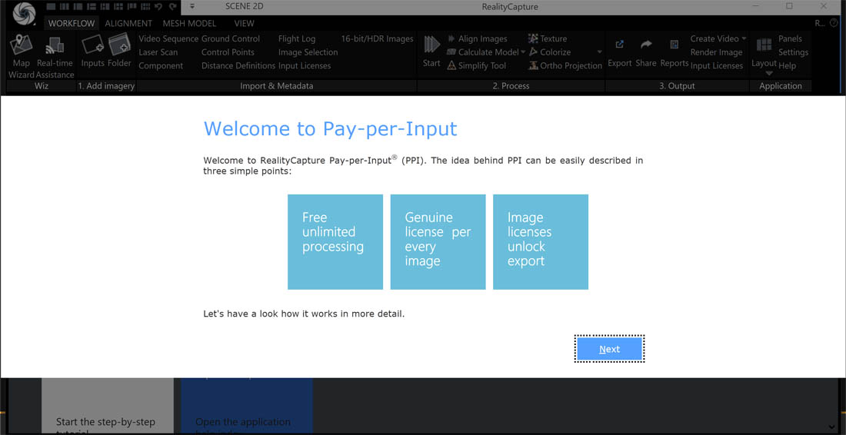Switch to the WORKFLOW ribbon tab

(x=72, y=23)
